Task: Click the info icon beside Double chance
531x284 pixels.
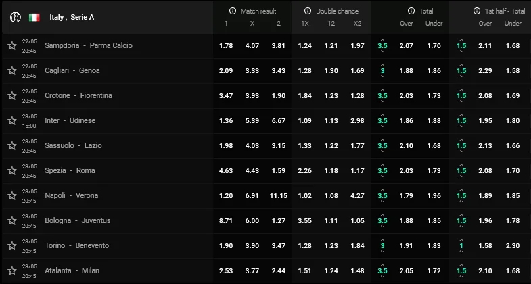Action: [308, 11]
